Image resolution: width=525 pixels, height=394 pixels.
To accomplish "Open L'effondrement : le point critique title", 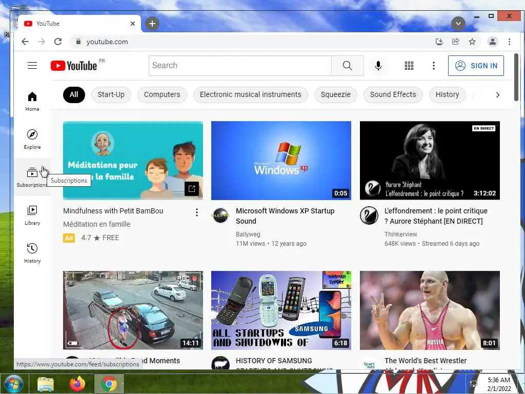I will (436, 216).
